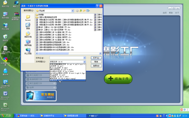The image size is (189, 118).
Task: Expand the file name combo box arrow
Action: point(84,58)
